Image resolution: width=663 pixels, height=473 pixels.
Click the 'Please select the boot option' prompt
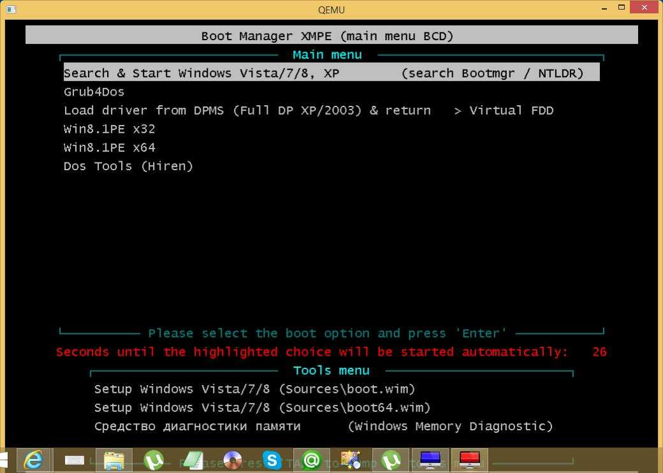(327, 333)
